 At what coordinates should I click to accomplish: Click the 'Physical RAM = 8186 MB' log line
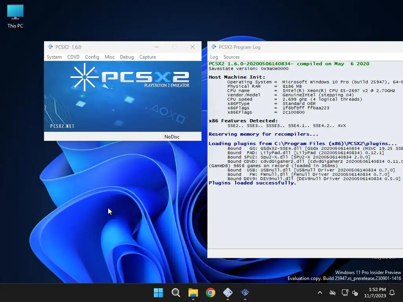264,86
